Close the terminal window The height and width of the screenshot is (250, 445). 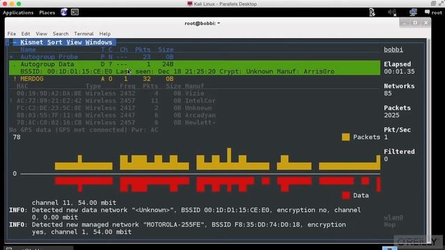point(426,23)
